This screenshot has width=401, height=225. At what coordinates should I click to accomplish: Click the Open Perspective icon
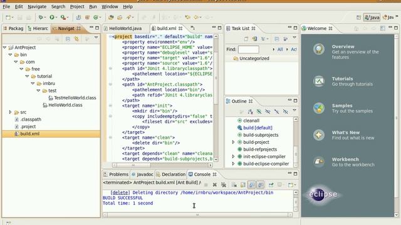click(358, 17)
